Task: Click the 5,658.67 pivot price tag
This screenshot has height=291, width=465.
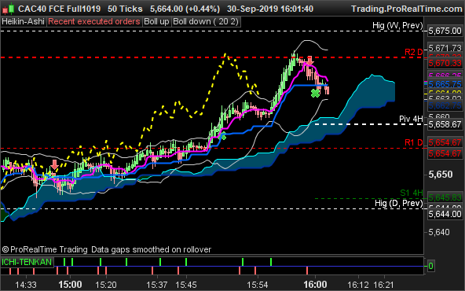Action: (x=445, y=124)
